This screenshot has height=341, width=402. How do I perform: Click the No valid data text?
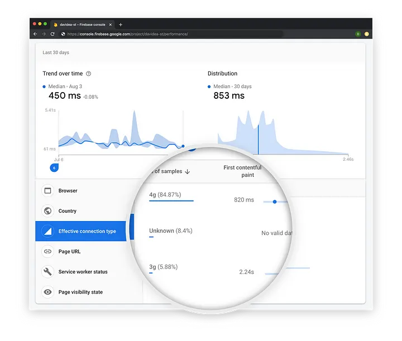coord(276,233)
